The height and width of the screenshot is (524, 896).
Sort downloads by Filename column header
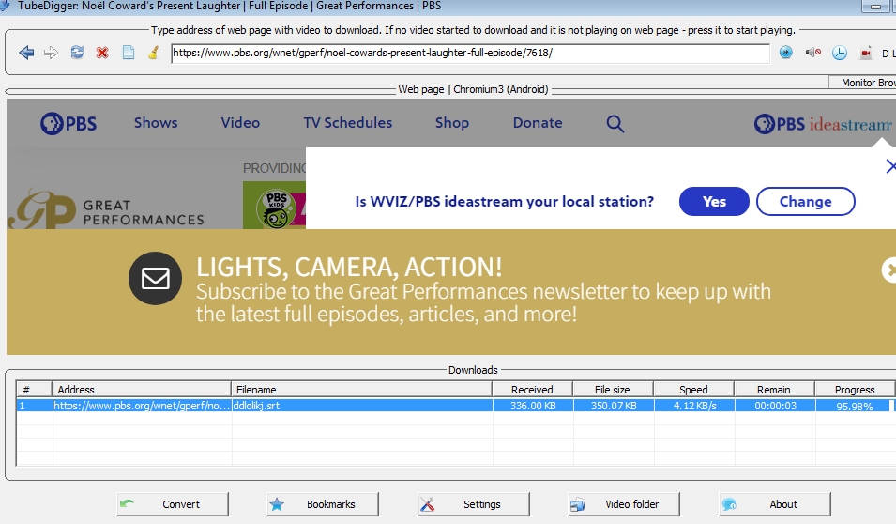tap(362, 390)
